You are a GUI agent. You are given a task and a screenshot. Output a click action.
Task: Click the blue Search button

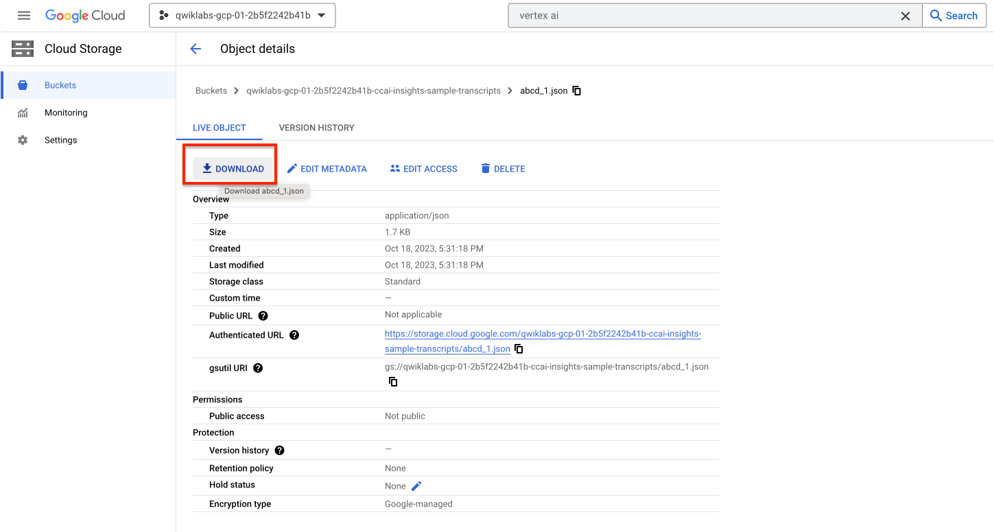[x=954, y=15]
